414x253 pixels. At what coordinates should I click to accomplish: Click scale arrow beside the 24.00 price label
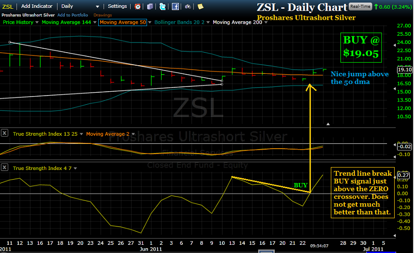click(395, 45)
